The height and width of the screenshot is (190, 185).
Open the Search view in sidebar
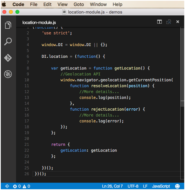click(x=8, y=41)
